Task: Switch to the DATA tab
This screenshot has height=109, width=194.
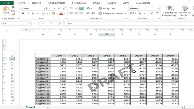Action: click(x=96, y=3)
